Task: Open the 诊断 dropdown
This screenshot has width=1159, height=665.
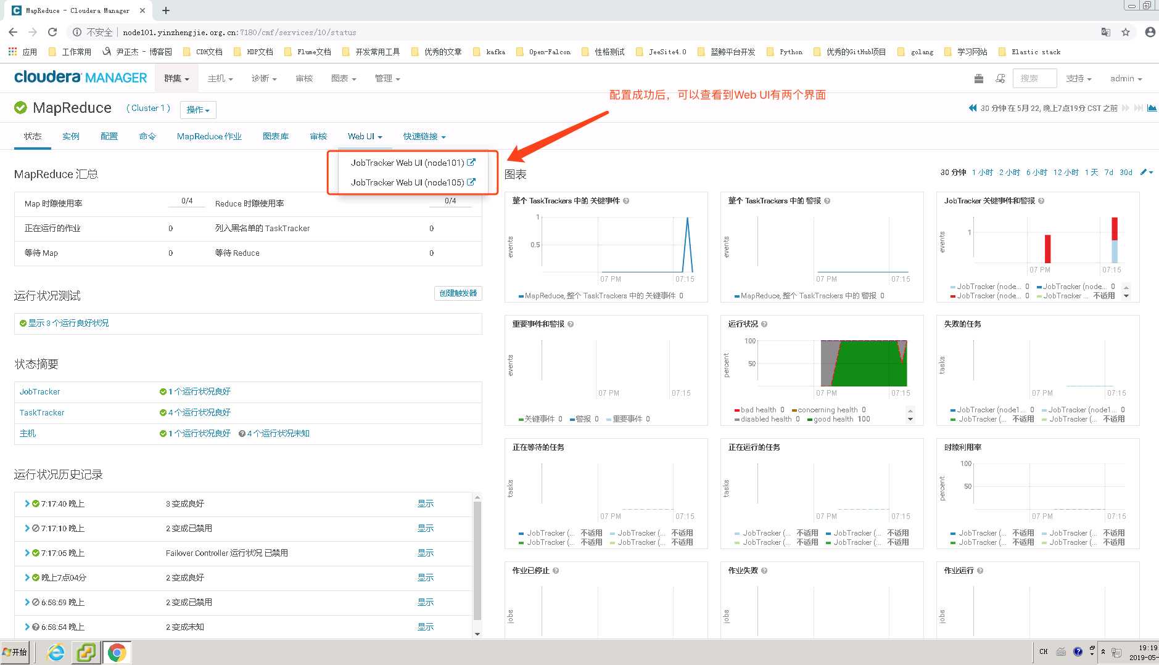Action: 264,78
